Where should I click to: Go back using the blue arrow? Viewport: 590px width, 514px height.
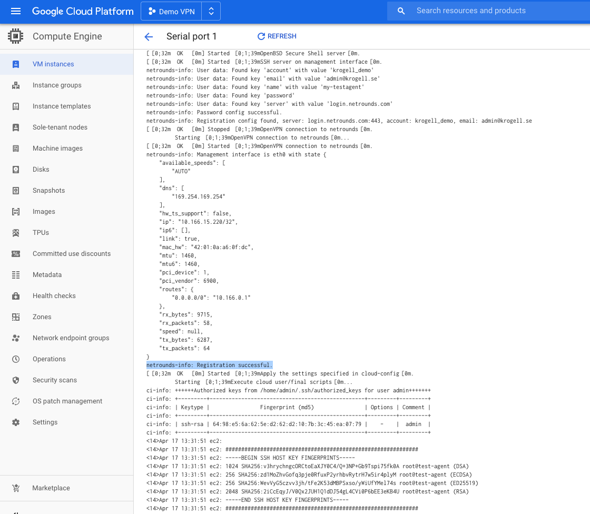click(x=149, y=36)
